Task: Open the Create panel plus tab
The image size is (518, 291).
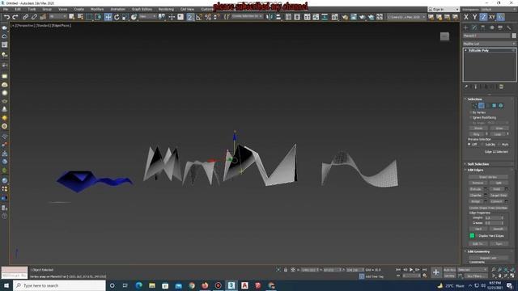Action: pyautogui.click(x=466, y=27)
